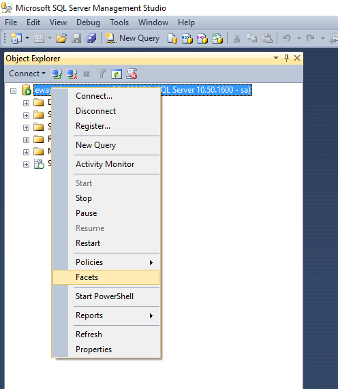Click the Save All toolbar icon
The height and width of the screenshot is (389, 338).
(91, 38)
